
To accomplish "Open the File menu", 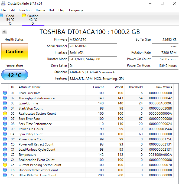I will click(x=3, y=10).
